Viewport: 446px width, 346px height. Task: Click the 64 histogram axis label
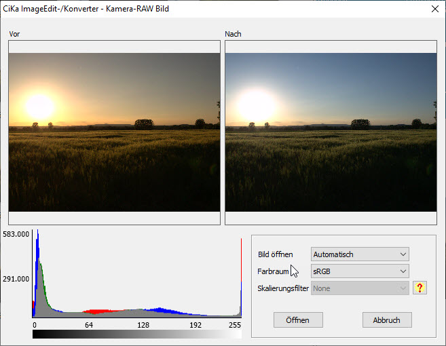click(x=89, y=325)
